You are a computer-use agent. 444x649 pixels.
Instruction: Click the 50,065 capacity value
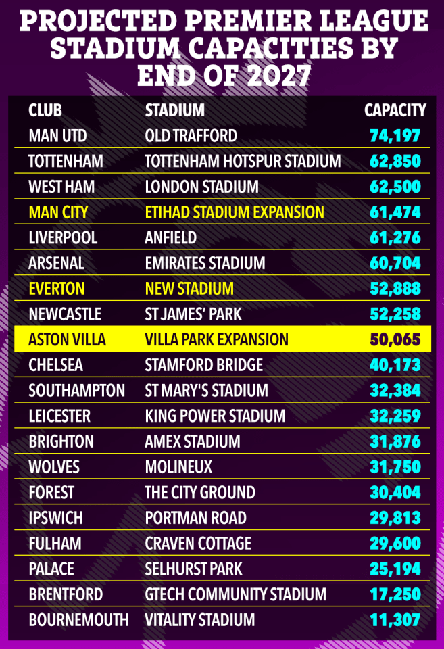pyautogui.click(x=395, y=339)
